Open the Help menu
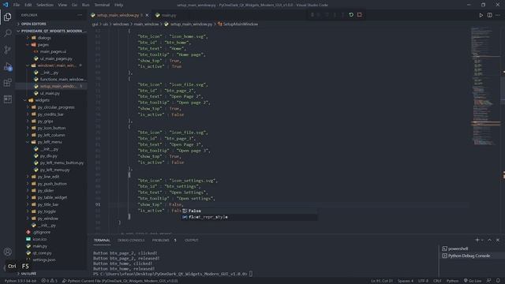The width and height of the screenshot is (505, 284). (x=118, y=5)
